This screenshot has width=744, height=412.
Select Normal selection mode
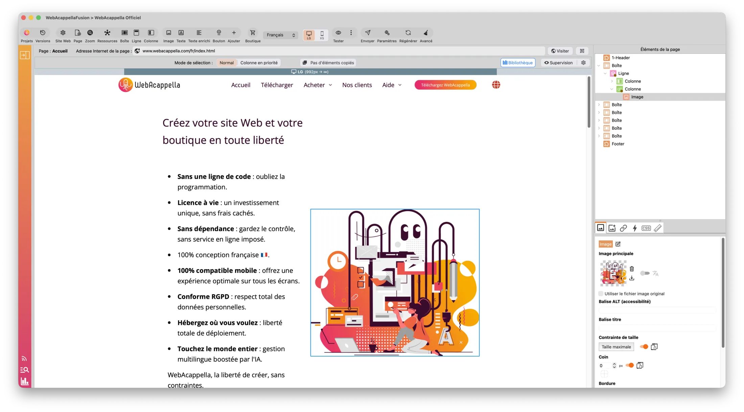(x=227, y=63)
